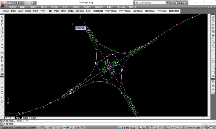Click the Save icon in quick access toolbar

[17, 3]
